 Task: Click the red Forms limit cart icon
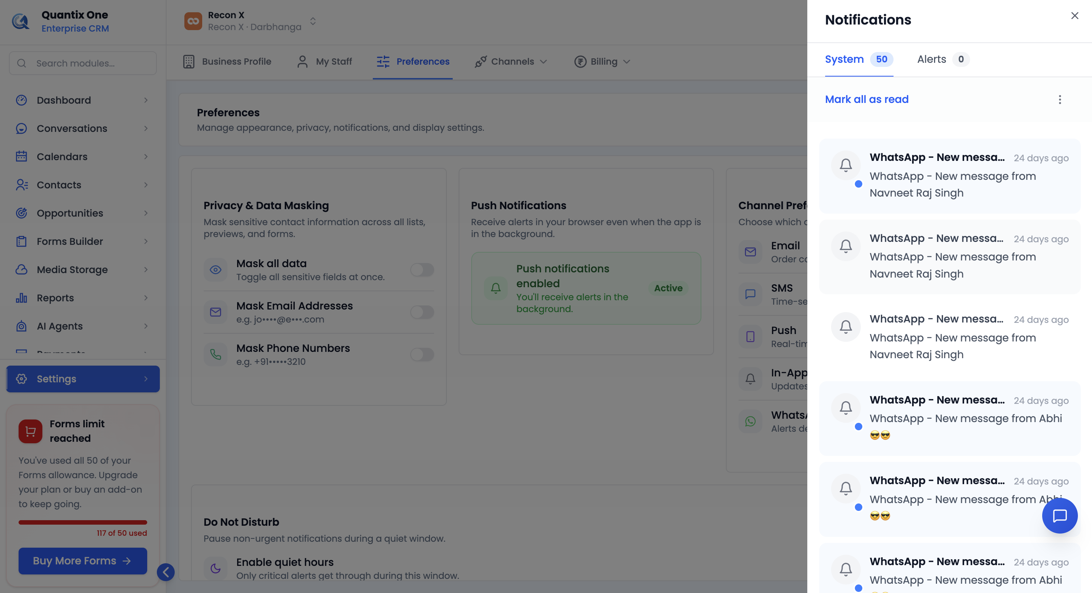(30, 431)
